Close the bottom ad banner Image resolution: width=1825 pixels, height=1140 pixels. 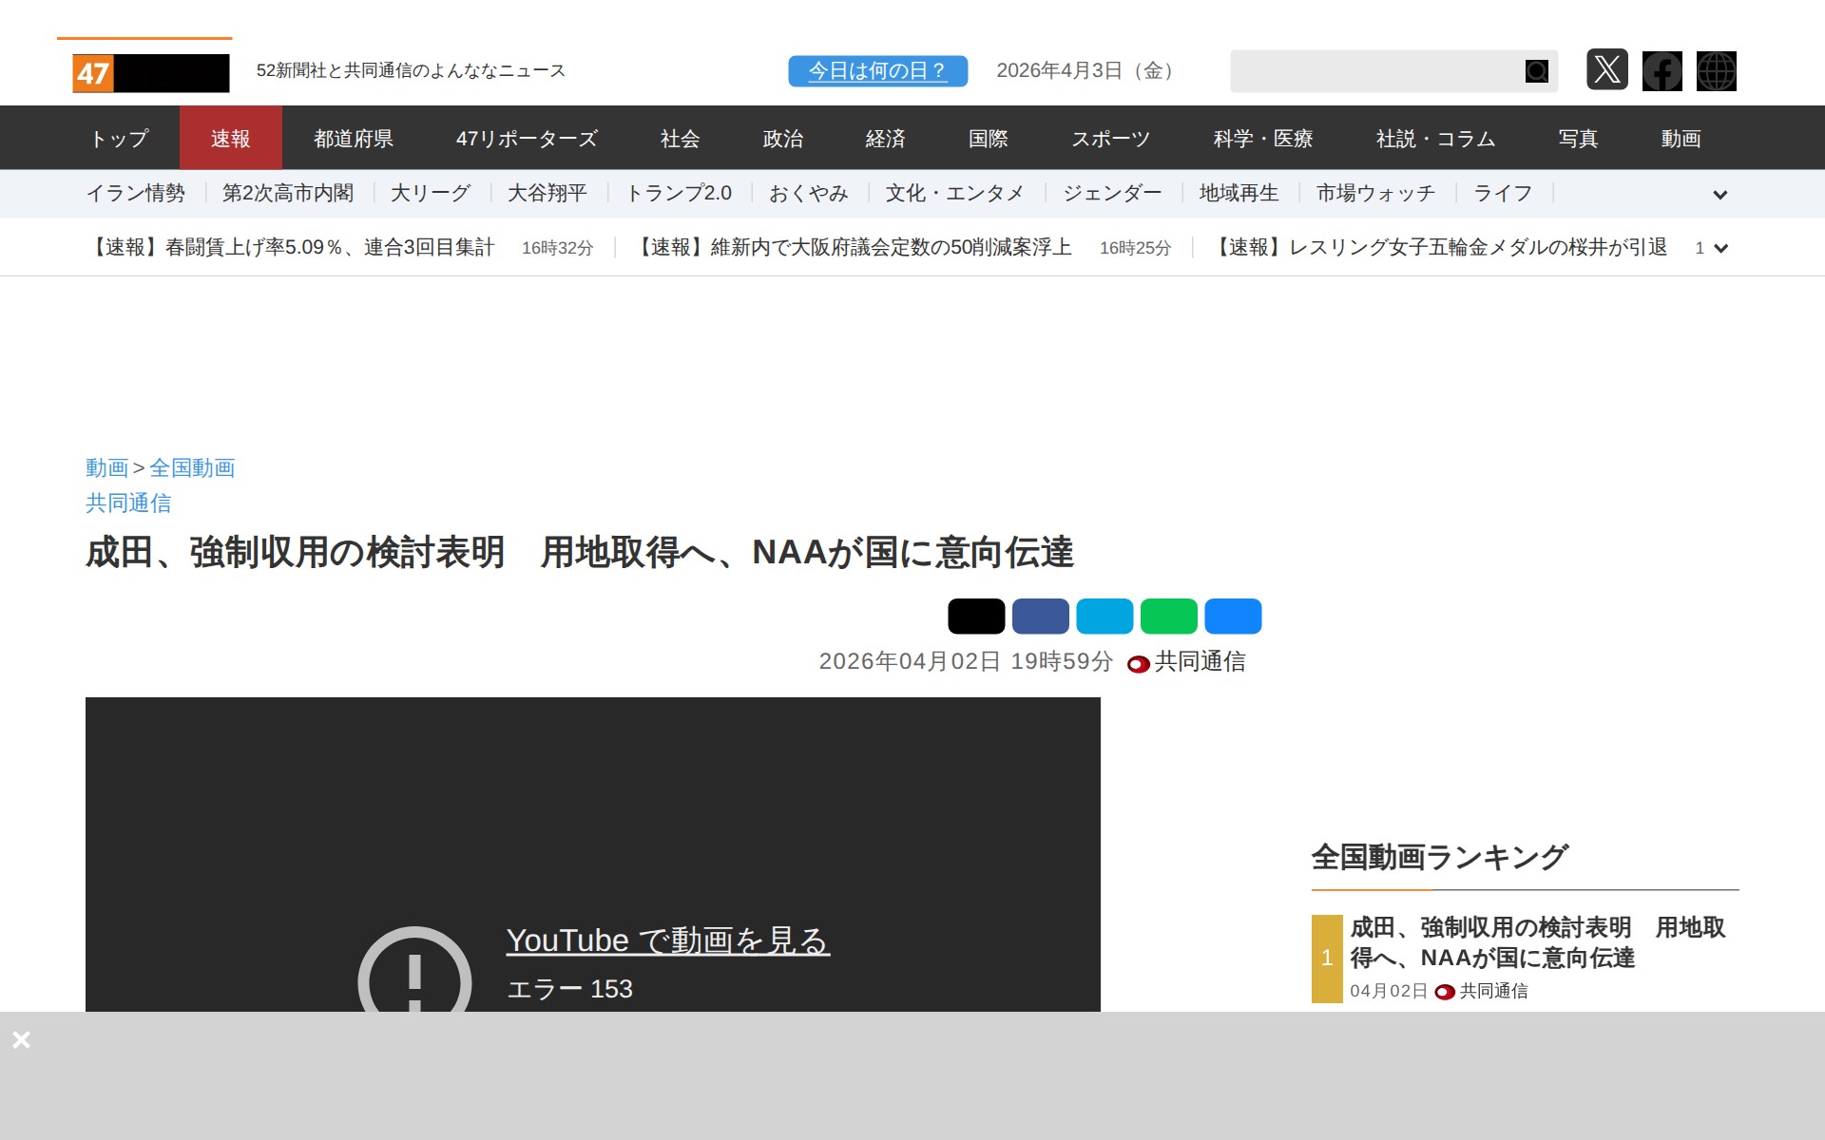[21, 1040]
